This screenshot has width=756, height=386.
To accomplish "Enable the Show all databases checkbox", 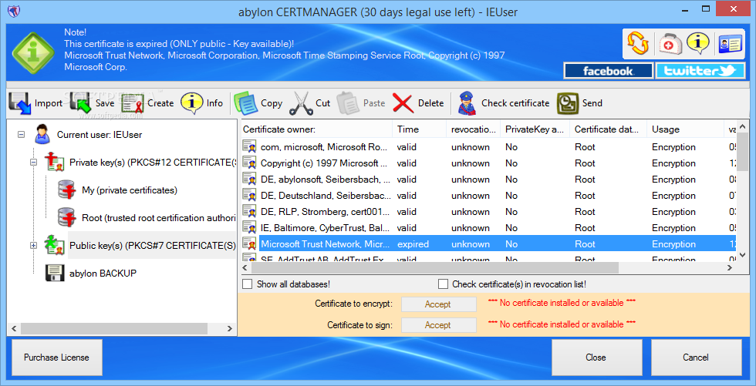I will [248, 284].
